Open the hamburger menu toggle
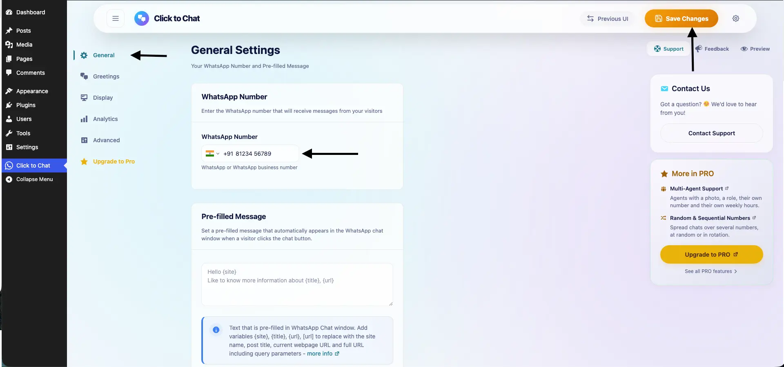The width and height of the screenshot is (784, 367). point(116,18)
